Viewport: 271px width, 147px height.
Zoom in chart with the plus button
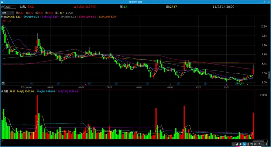point(266,144)
